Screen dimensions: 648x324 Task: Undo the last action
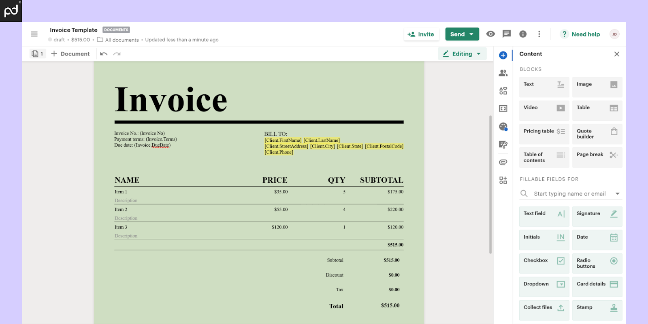104,54
